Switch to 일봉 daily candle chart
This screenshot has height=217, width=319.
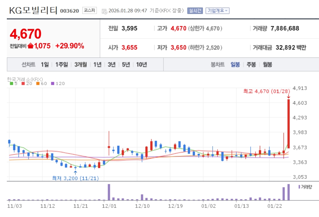(x=235, y=65)
